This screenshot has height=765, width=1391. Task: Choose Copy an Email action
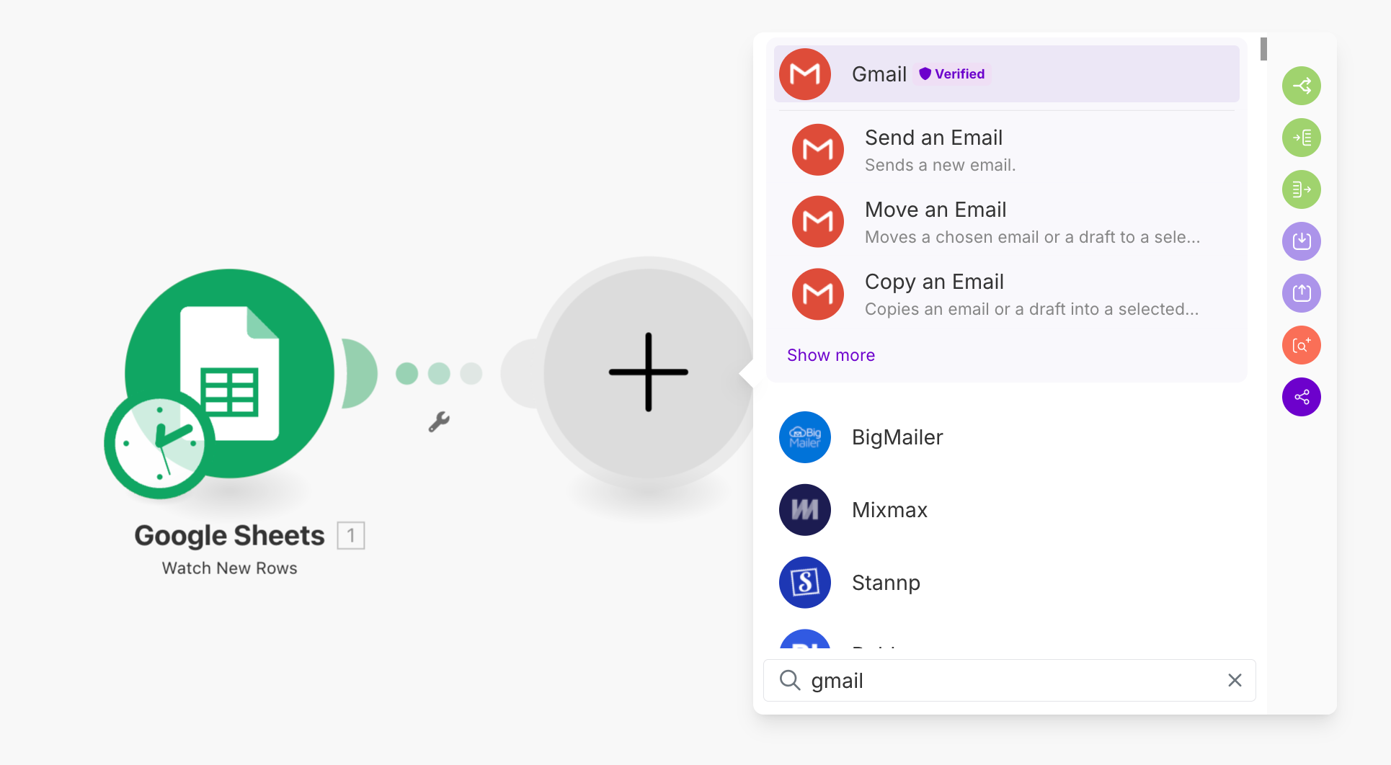click(1006, 294)
